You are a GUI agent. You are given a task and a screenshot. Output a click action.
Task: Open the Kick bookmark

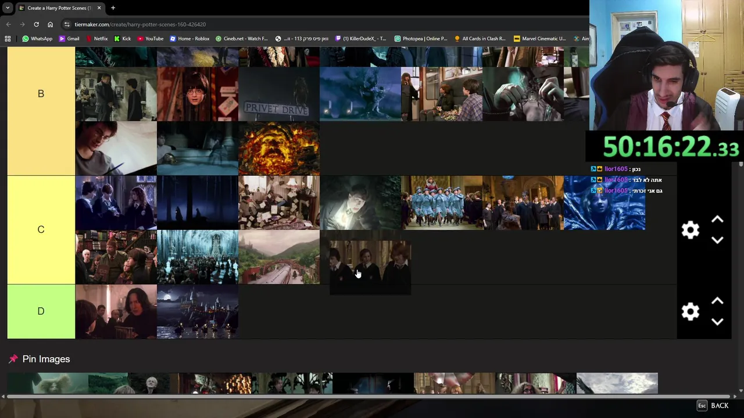click(123, 39)
